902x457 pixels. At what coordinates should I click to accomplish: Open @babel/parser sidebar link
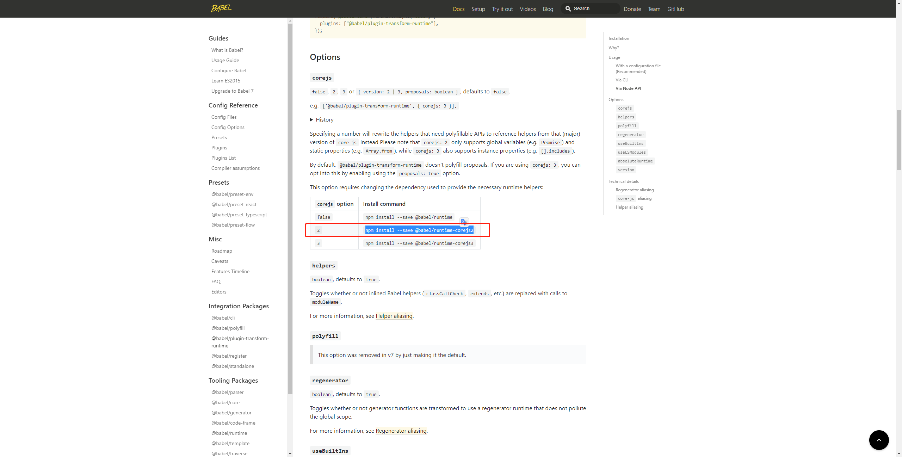tap(228, 392)
